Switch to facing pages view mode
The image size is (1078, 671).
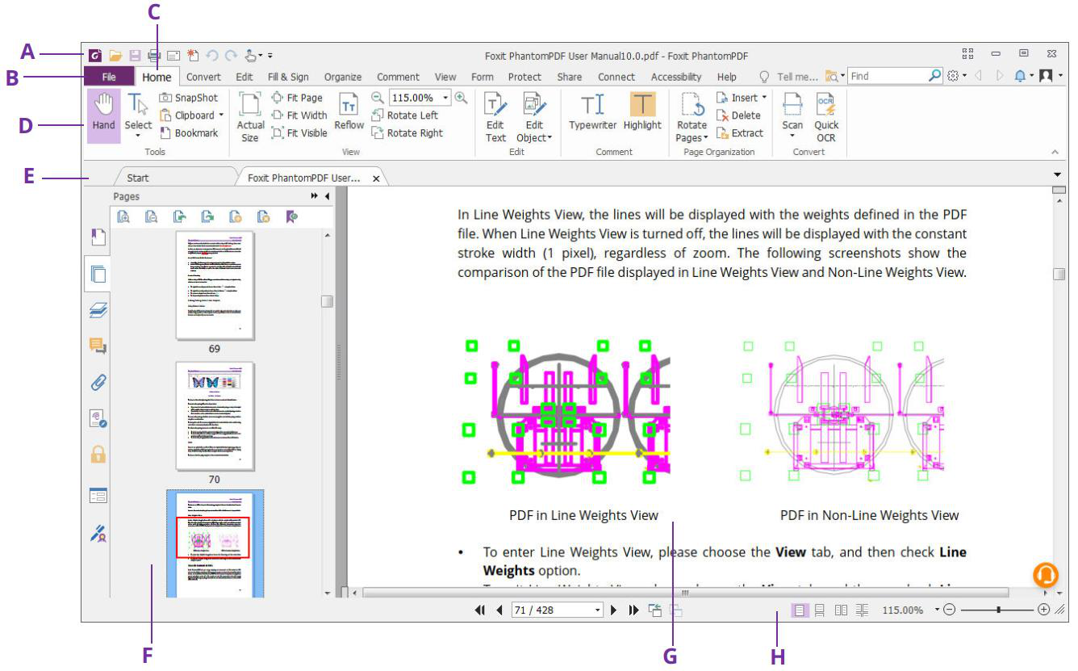click(841, 610)
